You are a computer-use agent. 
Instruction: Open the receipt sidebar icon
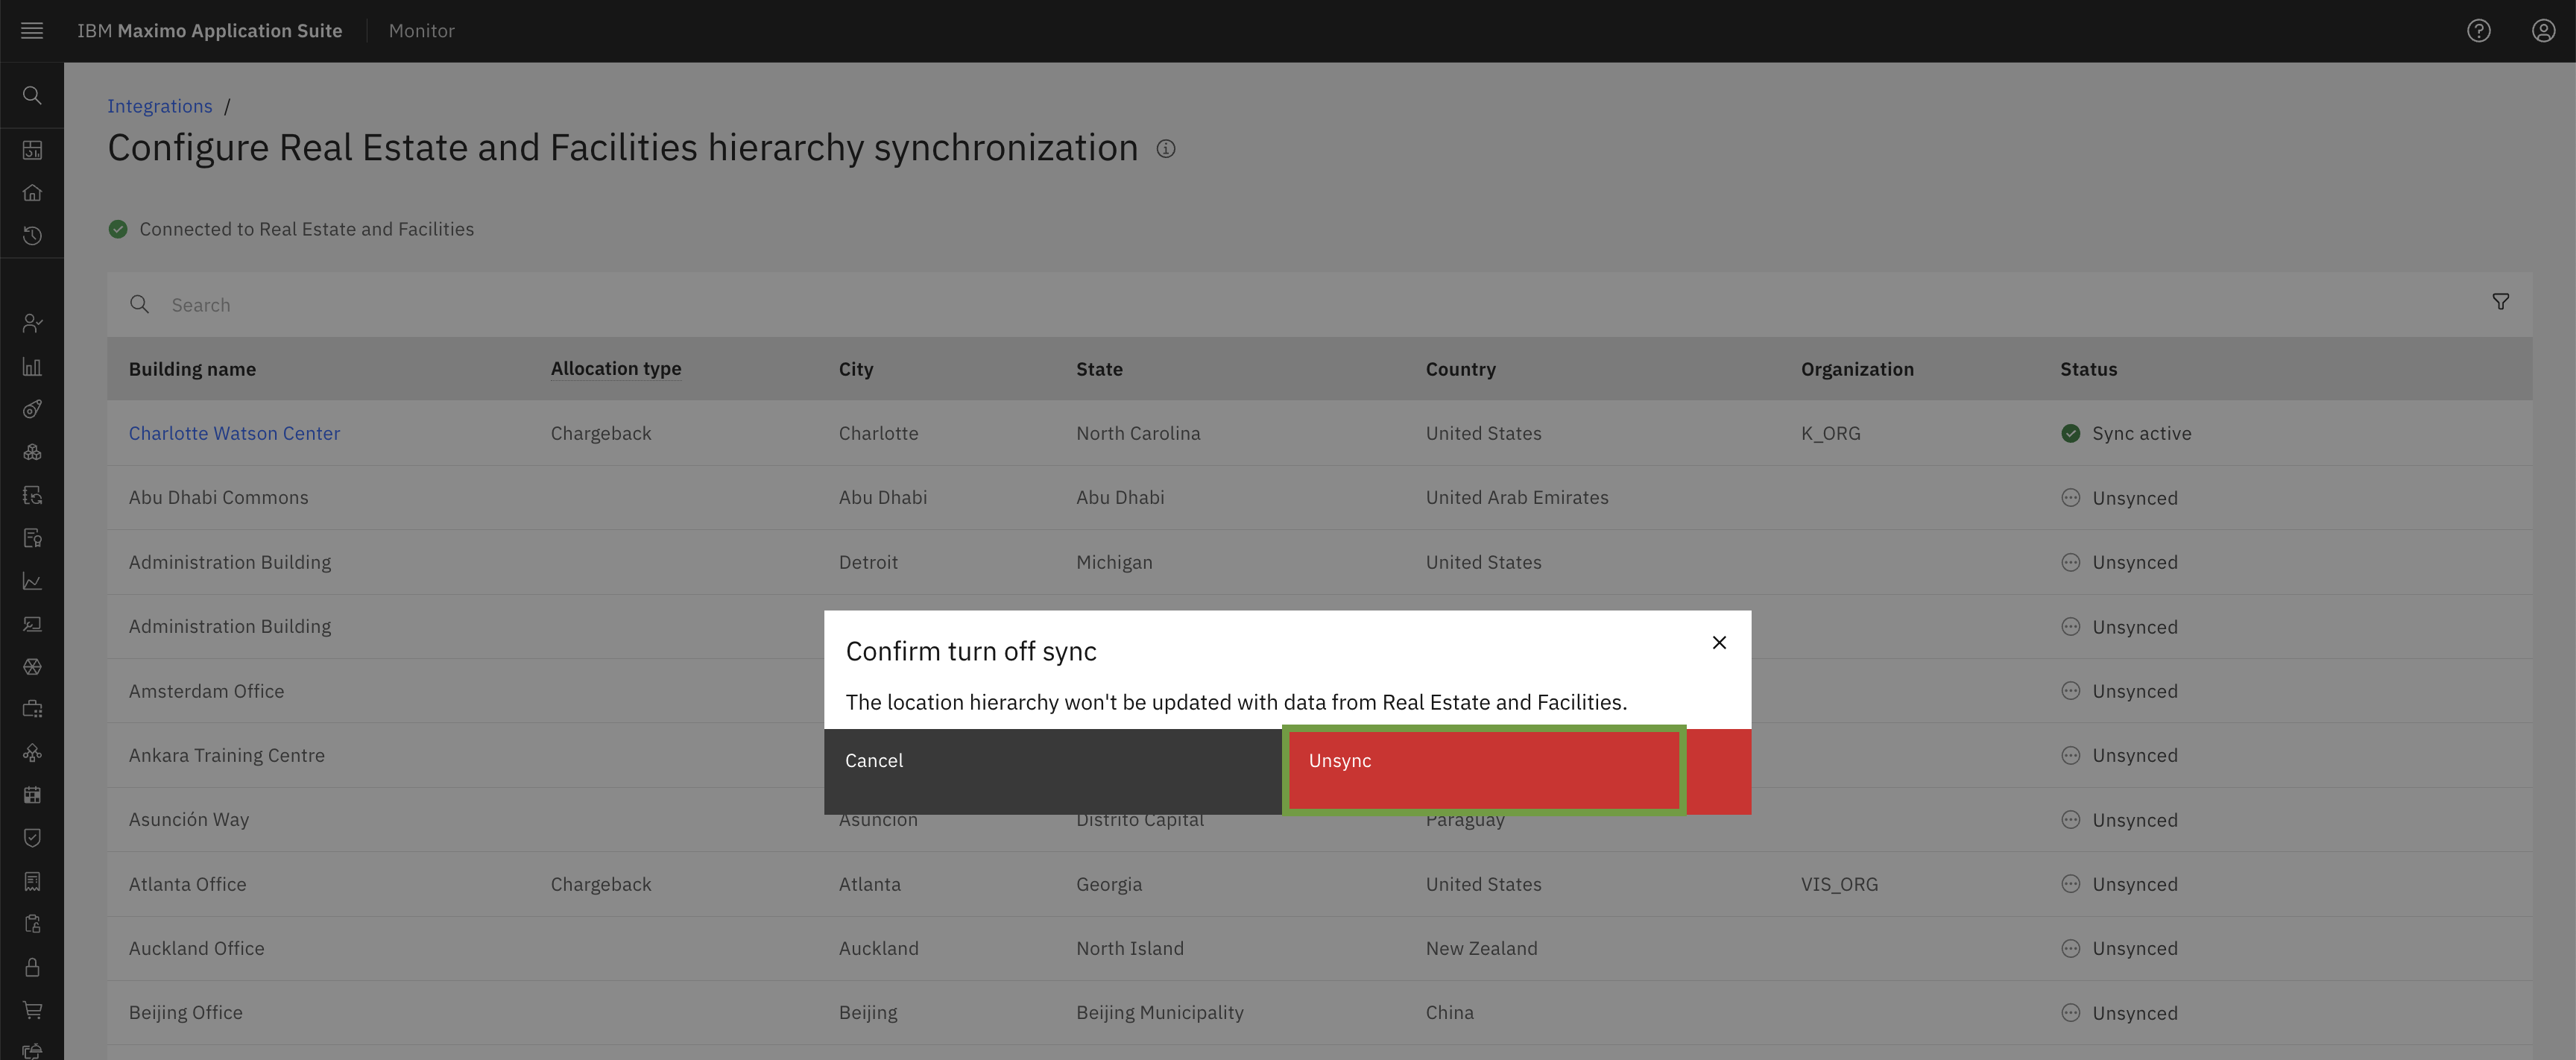(32, 881)
